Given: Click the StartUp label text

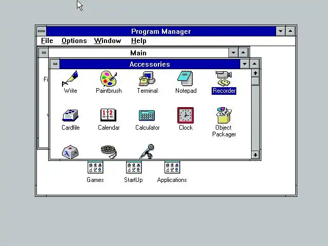Looking at the screenshot, I should click(x=133, y=180).
